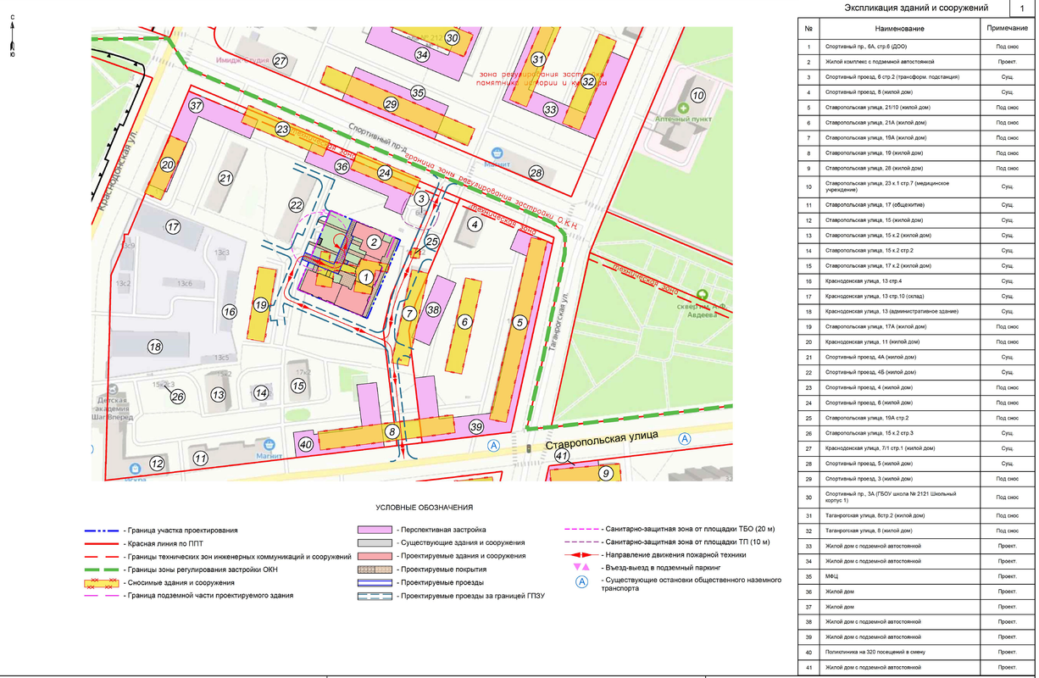Click the УСЛОВНЫЕ ОБОЗНАЧЕНИЯ legend heading
This screenshot has height=678, width=1039.
[x=424, y=507]
